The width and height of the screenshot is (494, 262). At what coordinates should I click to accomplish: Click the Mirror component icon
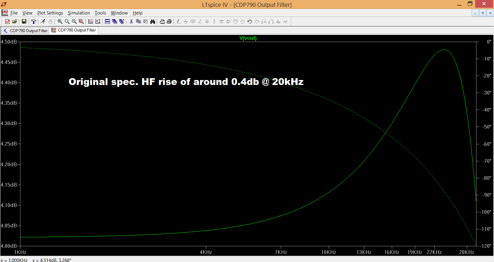click(x=271, y=21)
